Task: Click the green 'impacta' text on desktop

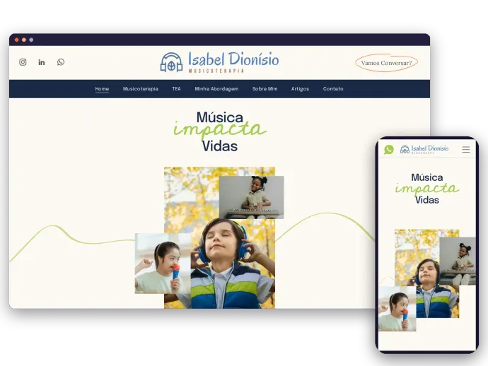Action: (x=220, y=129)
